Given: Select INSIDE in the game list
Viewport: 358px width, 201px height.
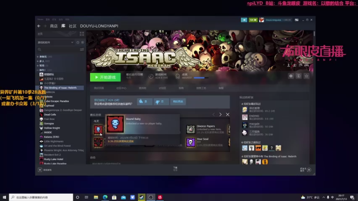Looking at the screenshot, I should point(48,132).
